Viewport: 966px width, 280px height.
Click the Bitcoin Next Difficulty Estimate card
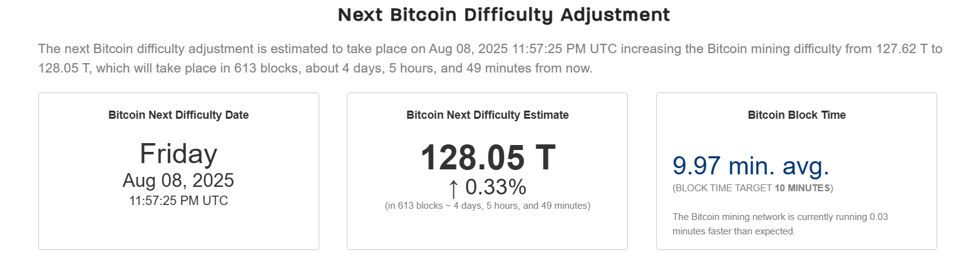point(487,171)
